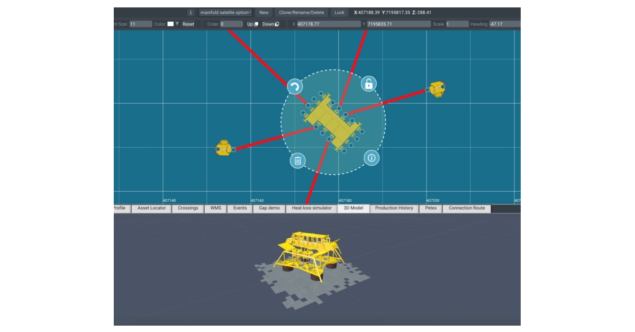Click the trash delete icon on selection
The image size is (635, 332).
297,160
